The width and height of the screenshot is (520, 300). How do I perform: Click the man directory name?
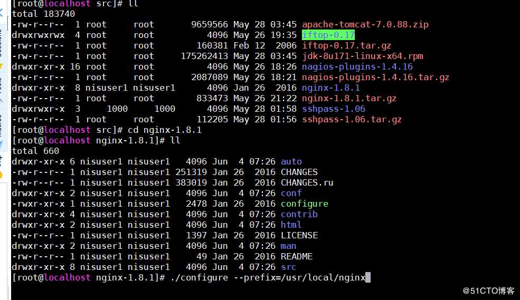point(289,246)
